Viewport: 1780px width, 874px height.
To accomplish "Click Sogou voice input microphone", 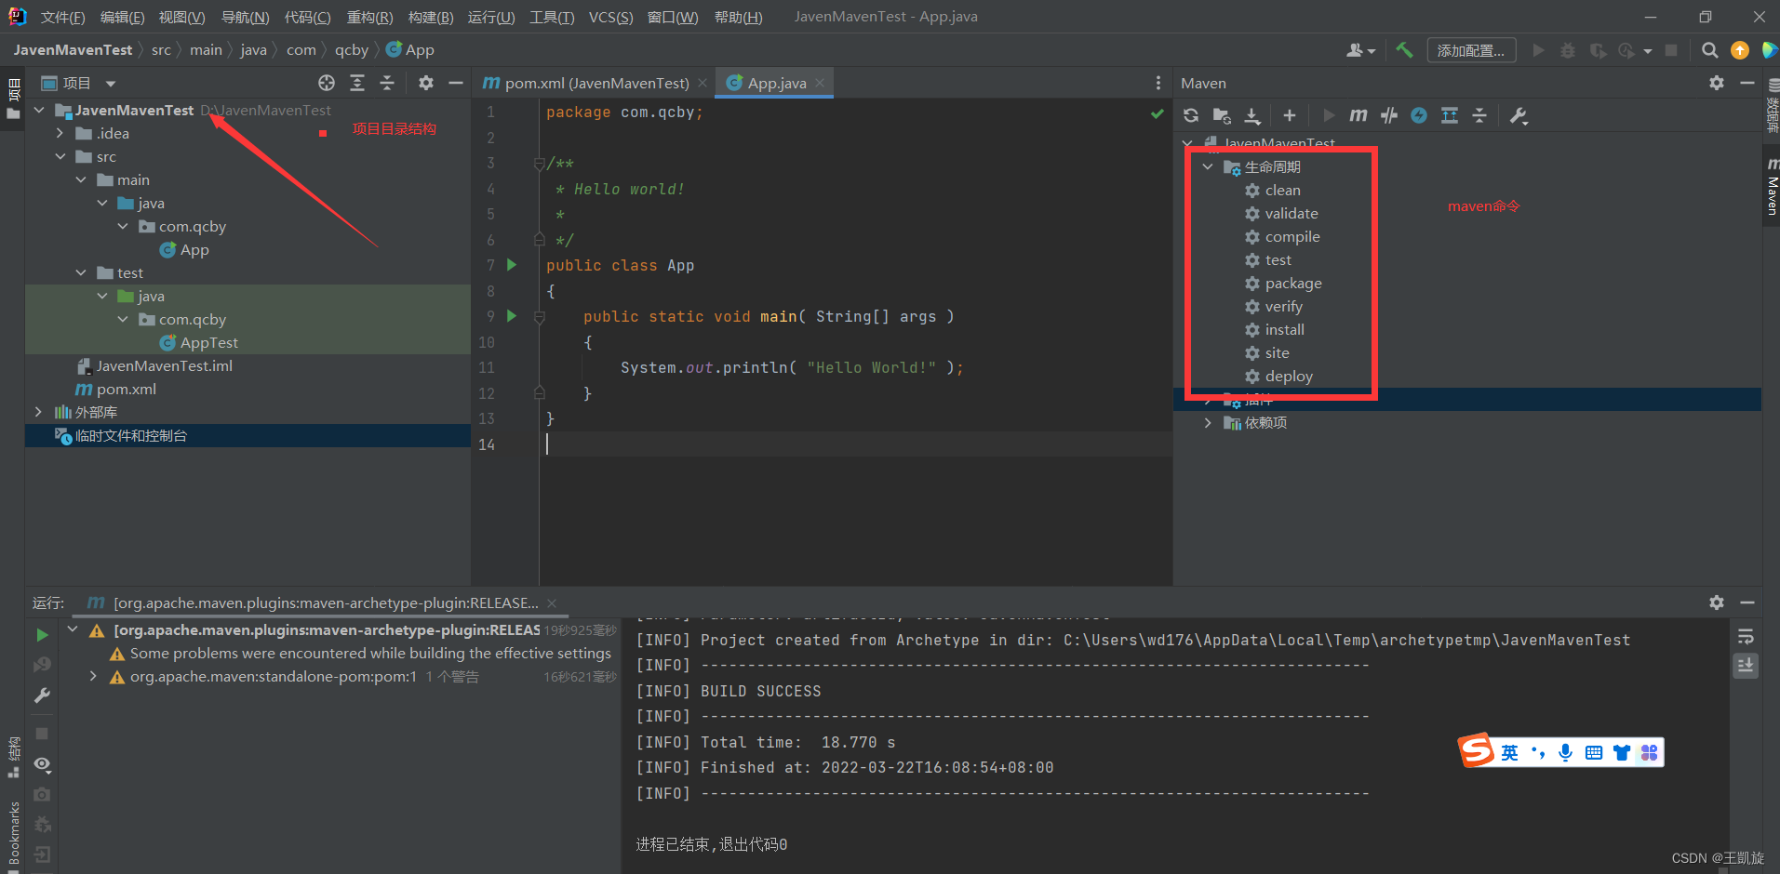I will point(1566,752).
